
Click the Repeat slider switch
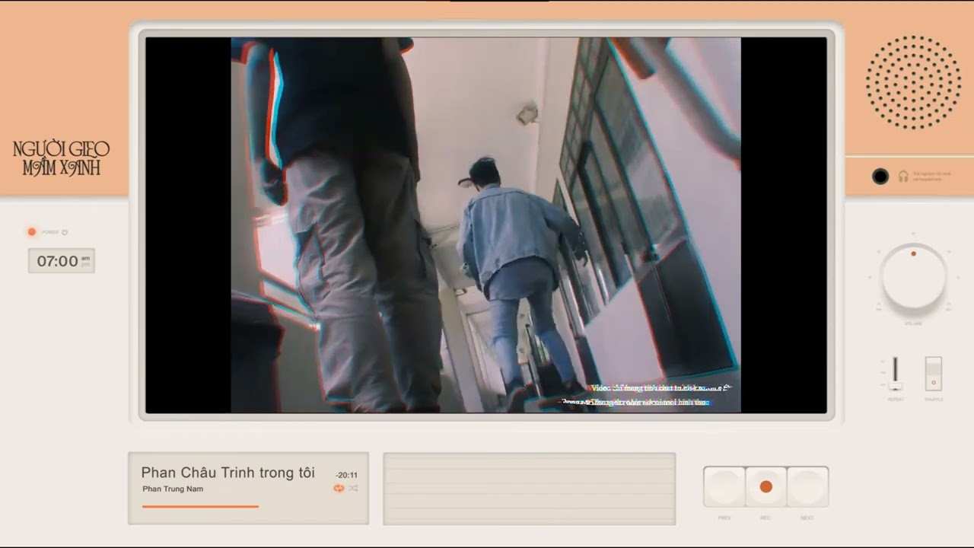coord(896,373)
